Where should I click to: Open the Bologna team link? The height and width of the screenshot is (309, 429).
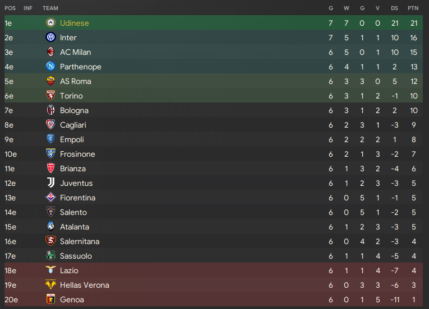(x=74, y=110)
